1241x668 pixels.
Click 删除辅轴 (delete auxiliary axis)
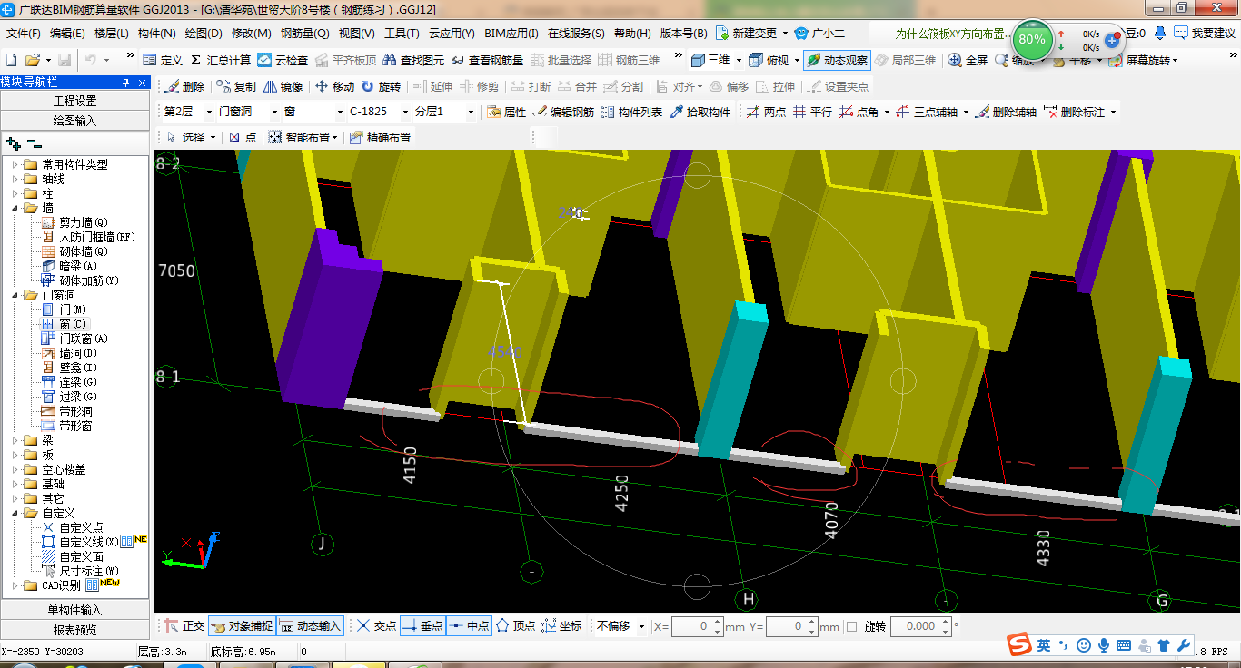[1006, 112]
